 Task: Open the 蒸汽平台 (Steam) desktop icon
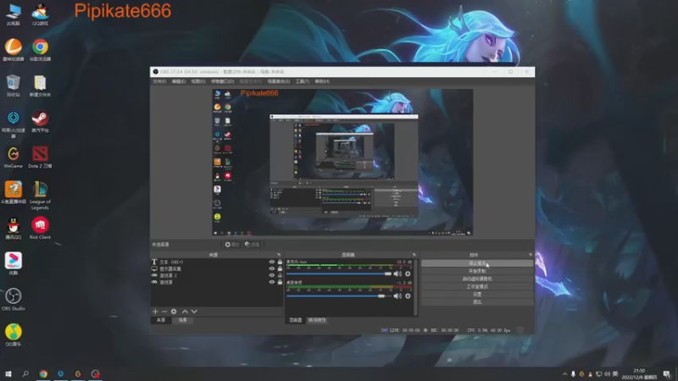[x=40, y=121]
